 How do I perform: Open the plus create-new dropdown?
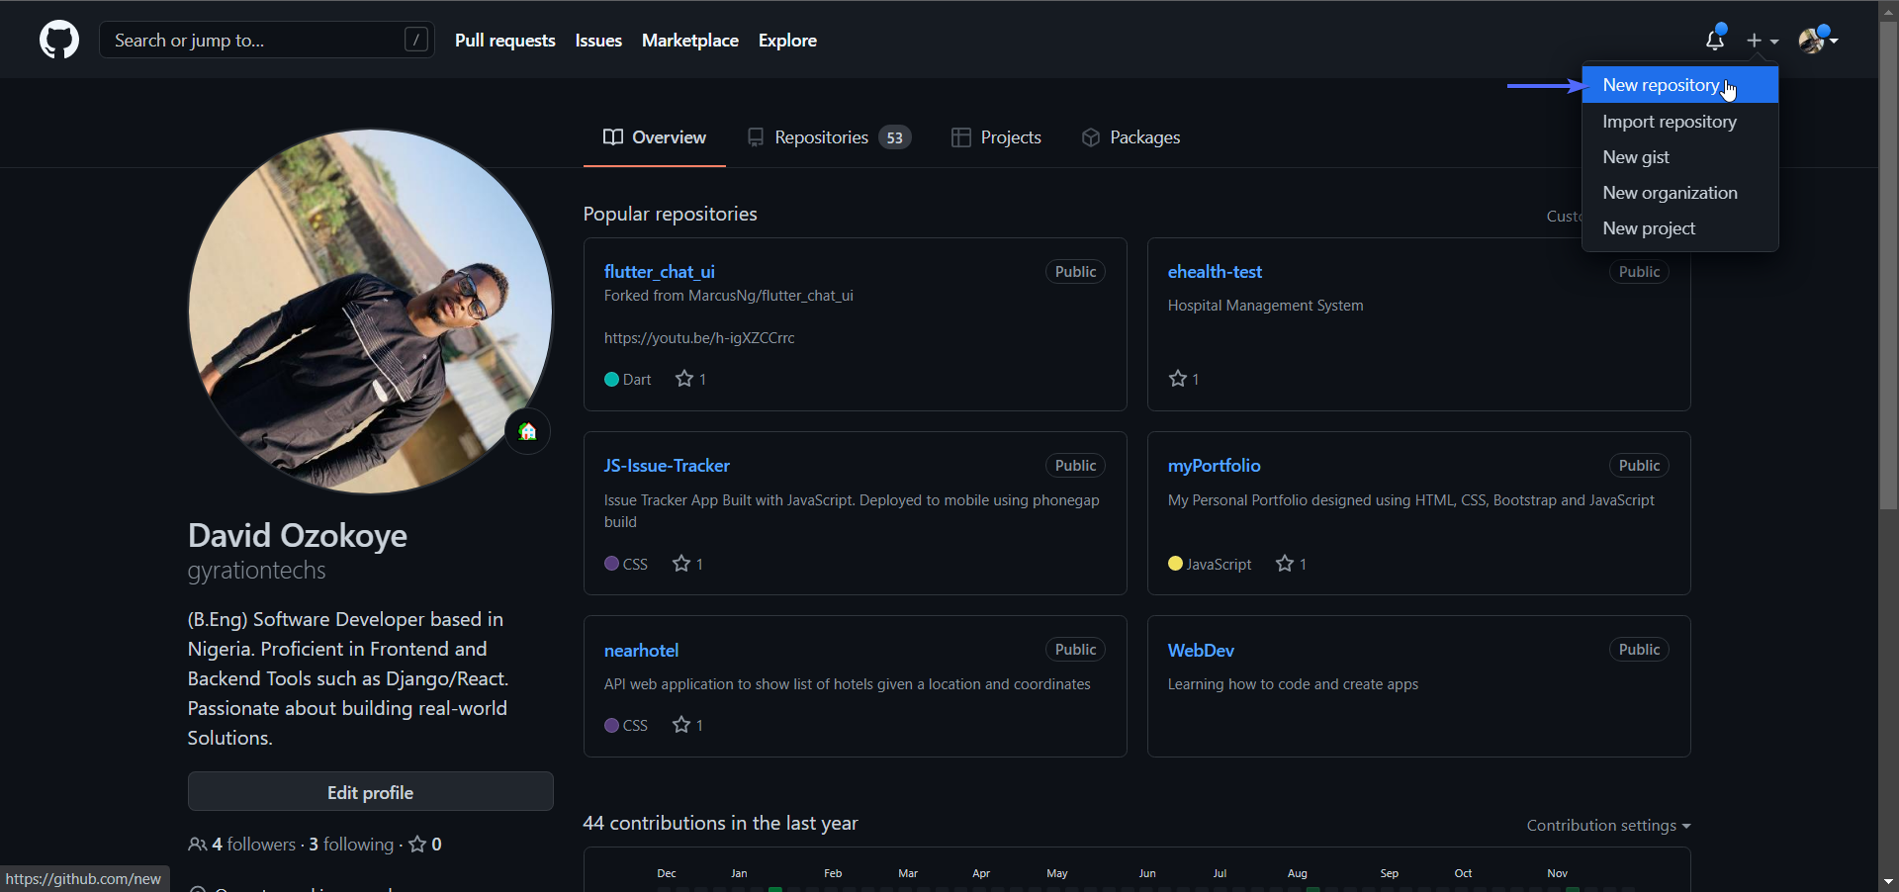(1762, 41)
